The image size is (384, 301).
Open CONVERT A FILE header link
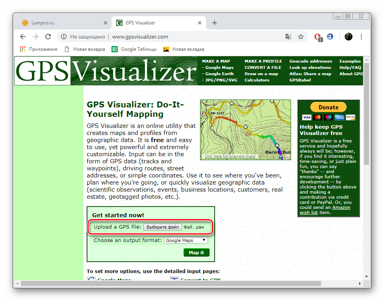tap(263, 68)
